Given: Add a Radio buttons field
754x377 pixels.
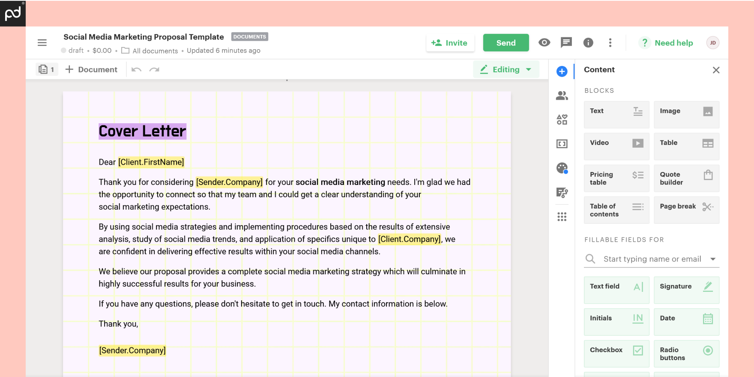Looking at the screenshot, I should pyautogui.click(x=686, y=353).
